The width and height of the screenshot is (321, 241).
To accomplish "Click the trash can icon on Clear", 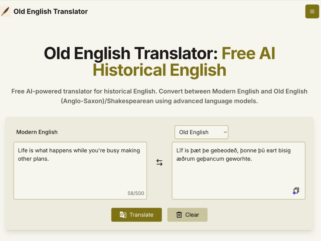I will 179,215.
